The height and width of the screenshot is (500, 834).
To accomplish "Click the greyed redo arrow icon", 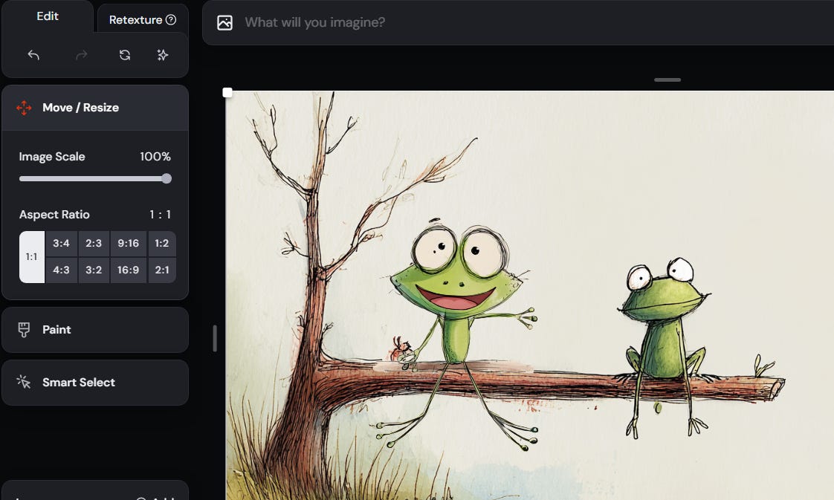I will pyautogui.click(x=81, y=55).
